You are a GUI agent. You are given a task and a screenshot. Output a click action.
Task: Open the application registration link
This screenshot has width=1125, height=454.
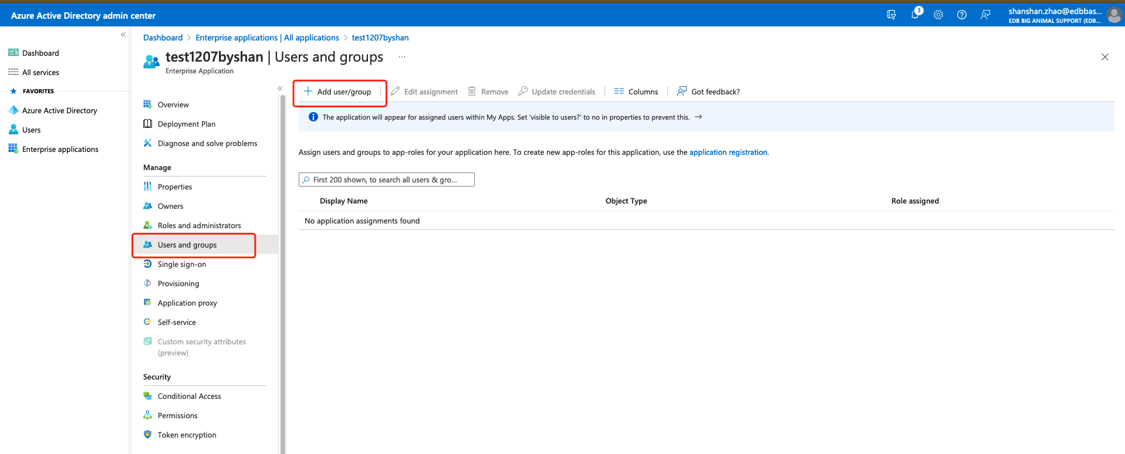pyautogui.click(x=728, y=152)
